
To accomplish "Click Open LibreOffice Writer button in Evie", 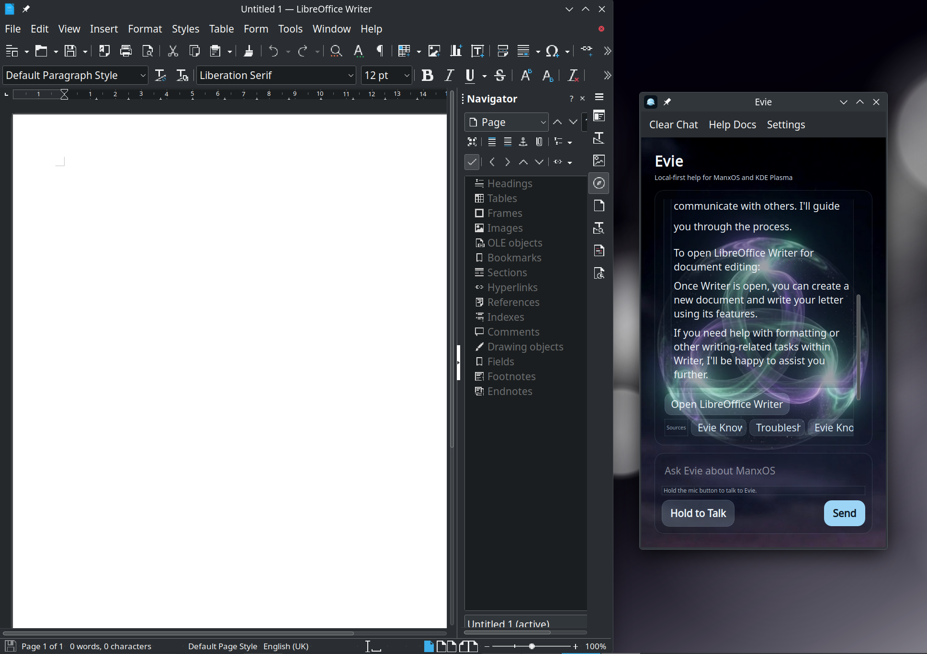I will click(727, 404).
